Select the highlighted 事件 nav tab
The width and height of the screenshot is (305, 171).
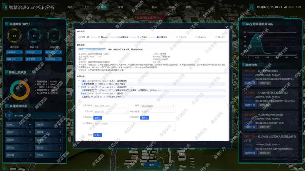(x=104, y=7)
